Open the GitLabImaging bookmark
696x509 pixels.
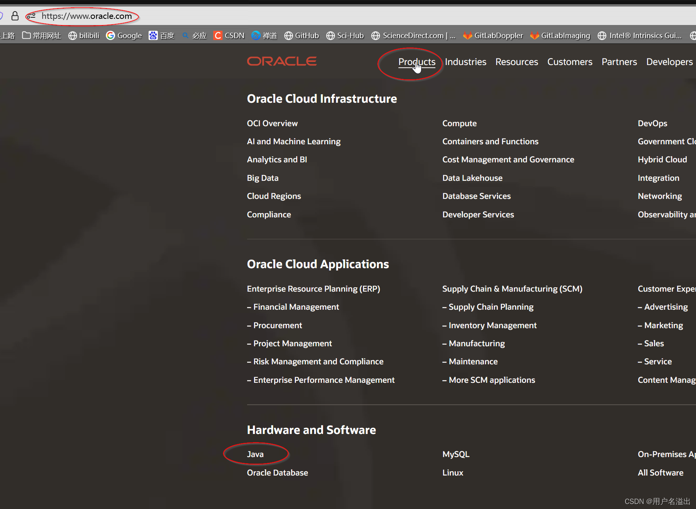tap(560, 35)
